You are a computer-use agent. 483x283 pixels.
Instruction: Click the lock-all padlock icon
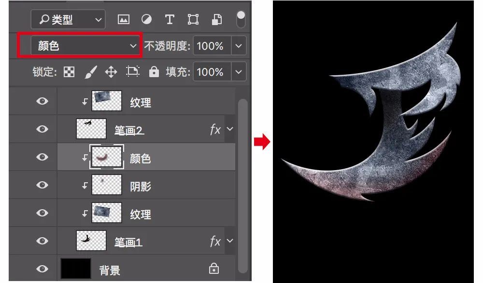(154, 72)
